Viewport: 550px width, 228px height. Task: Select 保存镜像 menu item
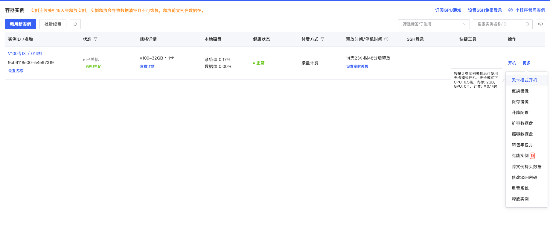tap(526, 102)
